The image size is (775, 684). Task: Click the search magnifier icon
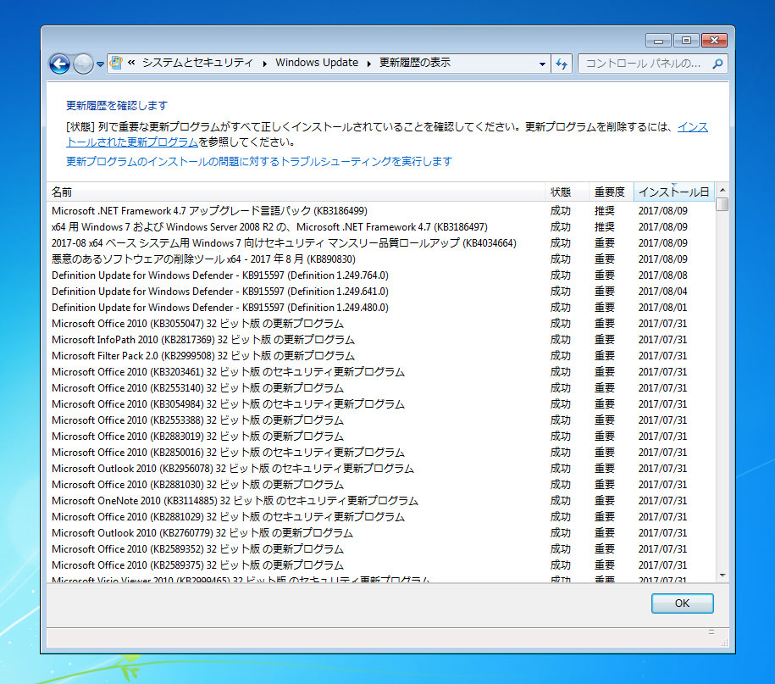pos(717,64)
